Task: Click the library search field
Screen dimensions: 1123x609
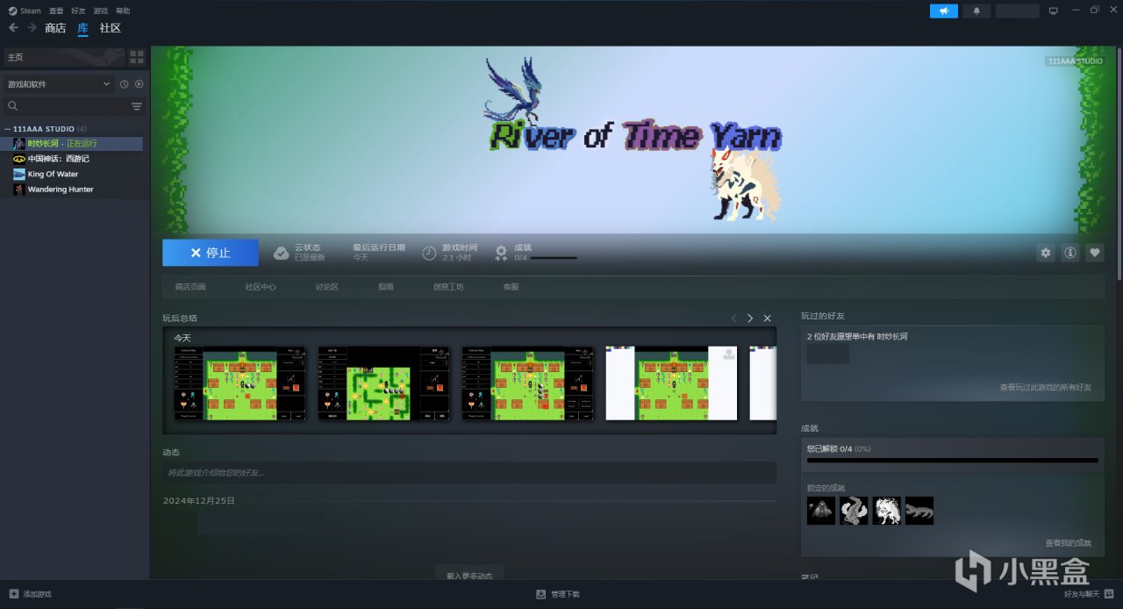Action: (66, 106)
